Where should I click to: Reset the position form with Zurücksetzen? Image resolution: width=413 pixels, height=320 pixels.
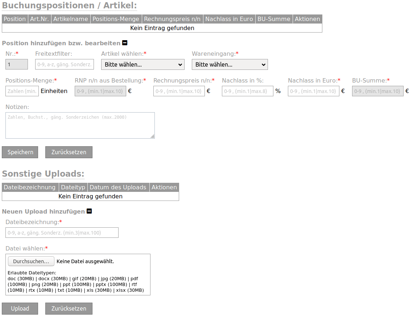69,152
